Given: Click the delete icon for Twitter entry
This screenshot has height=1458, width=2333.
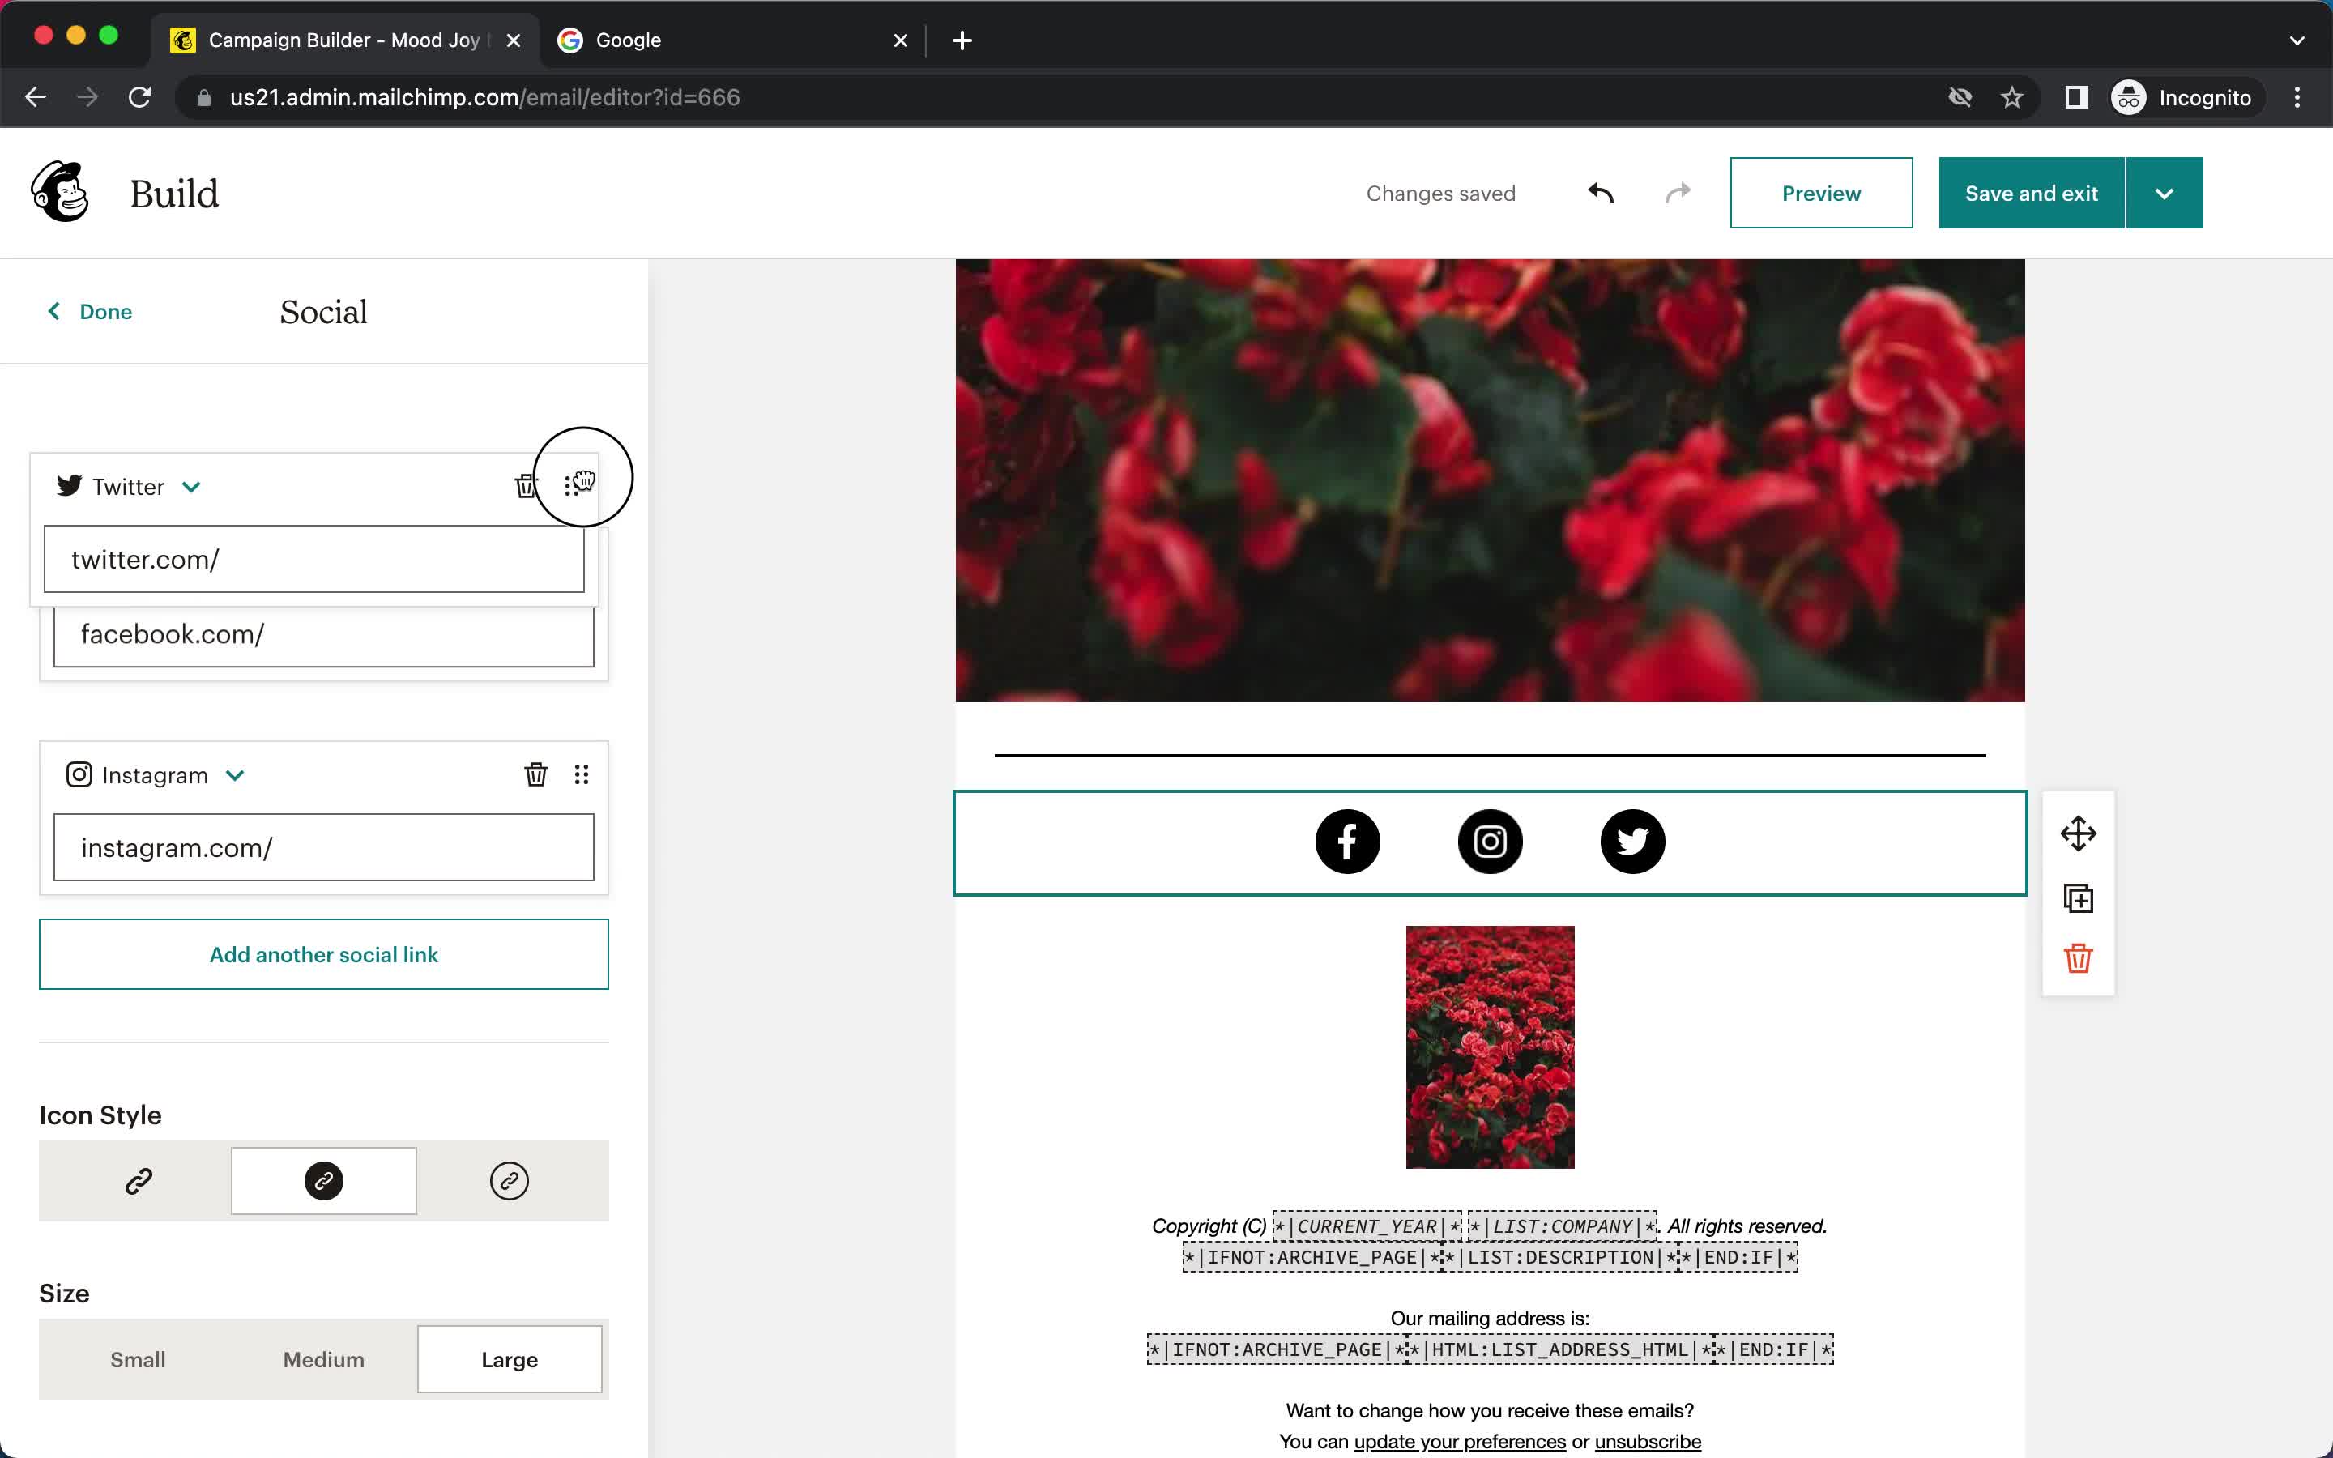Looking at the screenshot, I should 526,485.
